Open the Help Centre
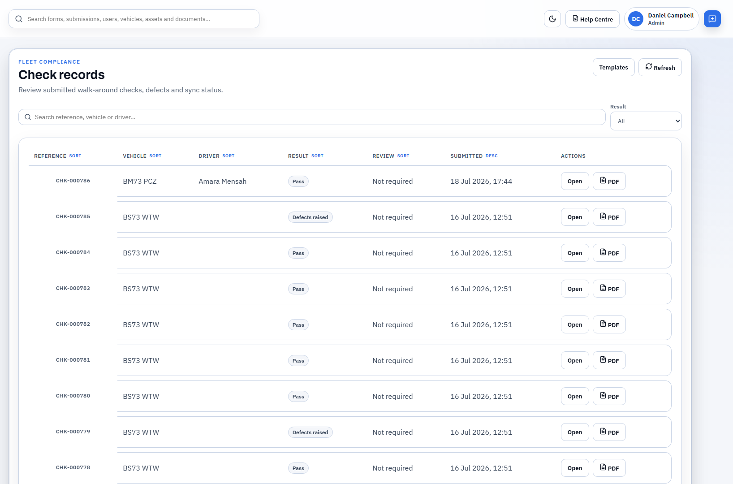733x484 pixels. (x=592, y=19)
